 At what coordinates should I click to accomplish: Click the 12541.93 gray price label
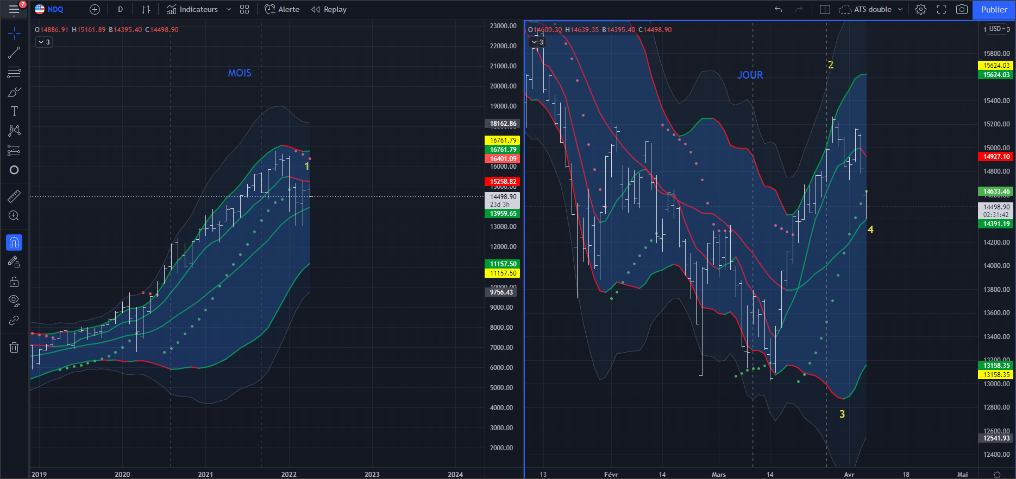[995, 438]
